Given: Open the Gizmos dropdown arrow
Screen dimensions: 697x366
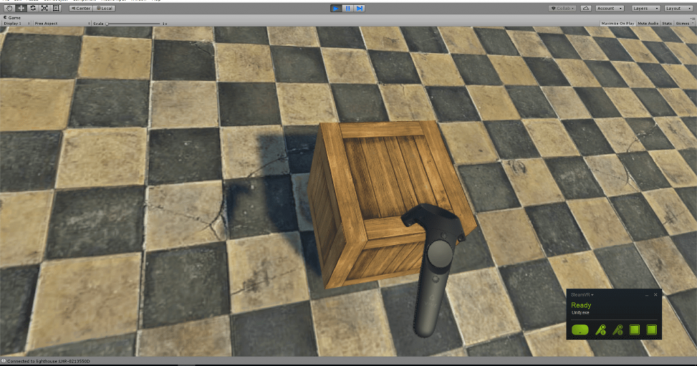Looking at the screenshot, I should [692, 23].
